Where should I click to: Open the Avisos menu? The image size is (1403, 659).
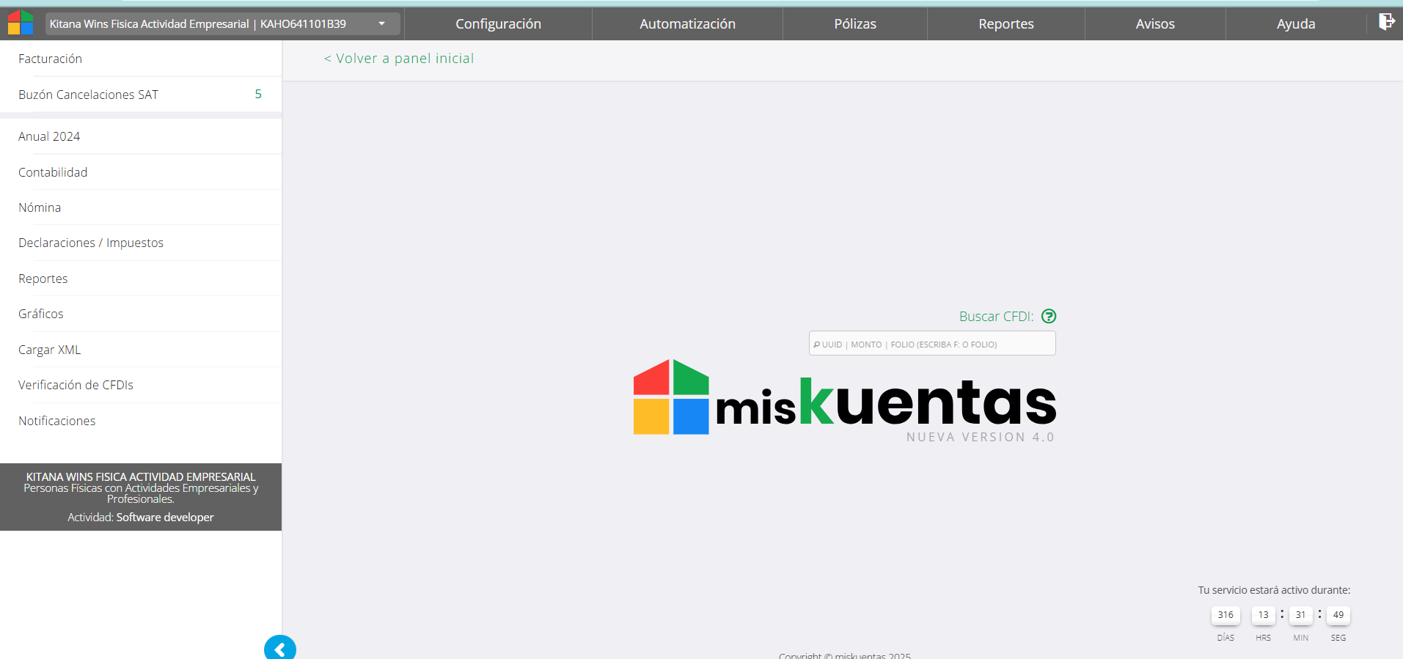click(x=1154, y=24)
